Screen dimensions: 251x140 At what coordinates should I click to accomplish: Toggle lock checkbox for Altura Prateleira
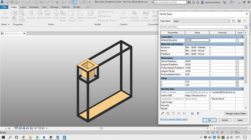tap(237, 61)
